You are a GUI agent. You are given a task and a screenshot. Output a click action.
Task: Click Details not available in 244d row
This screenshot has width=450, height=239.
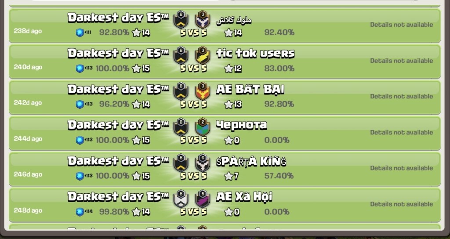click(402, 132)
